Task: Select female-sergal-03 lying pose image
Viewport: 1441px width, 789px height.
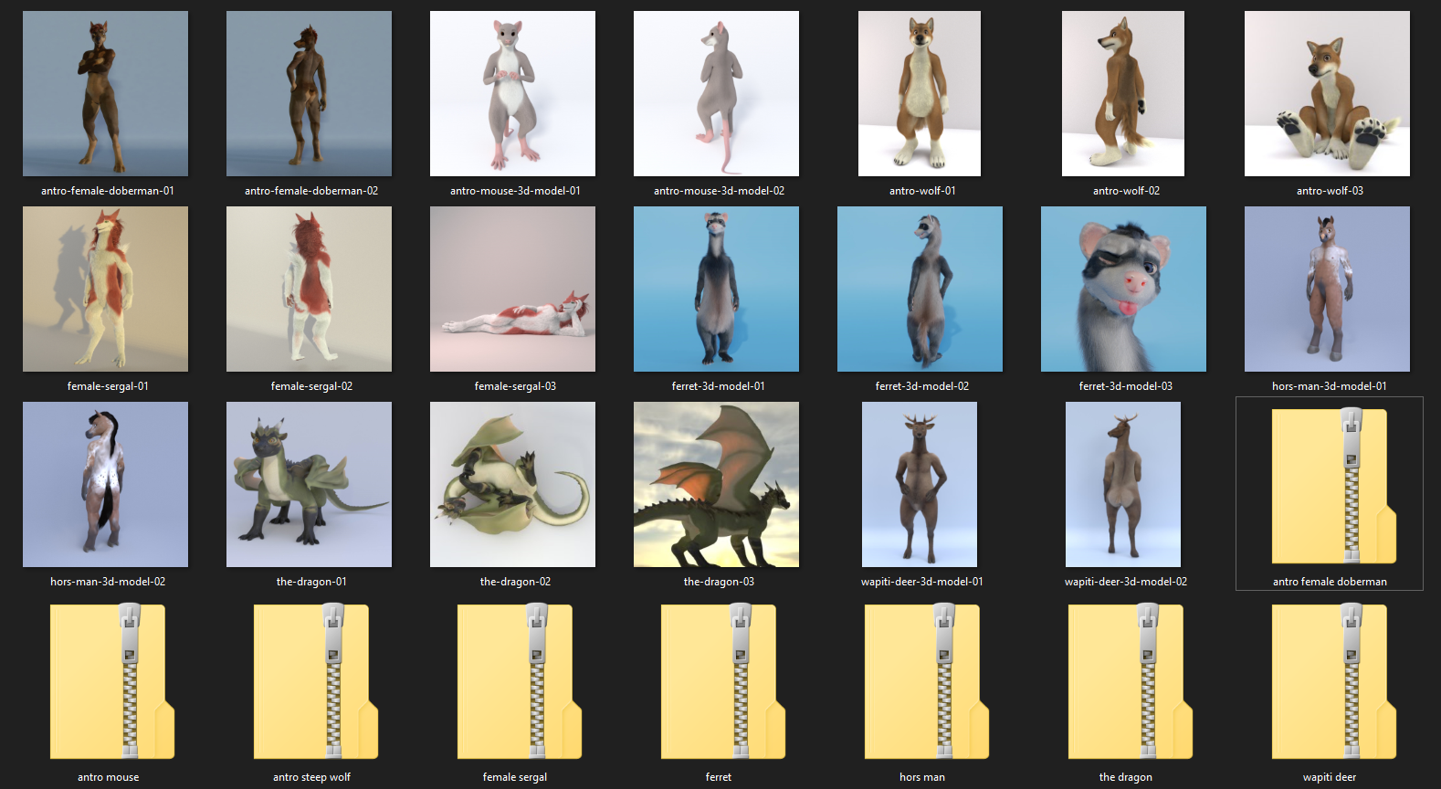Action: pyautogui.click(x=512, y=289)
